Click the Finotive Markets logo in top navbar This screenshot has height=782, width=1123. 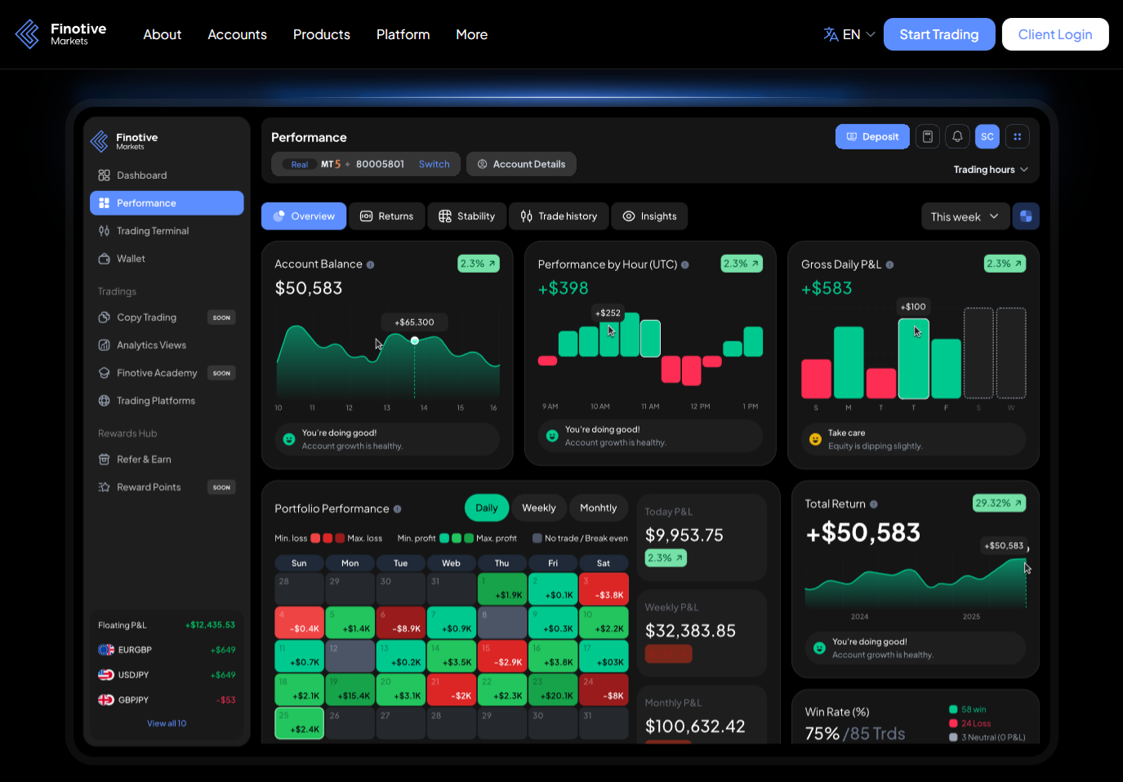click(x=61, y=34)
